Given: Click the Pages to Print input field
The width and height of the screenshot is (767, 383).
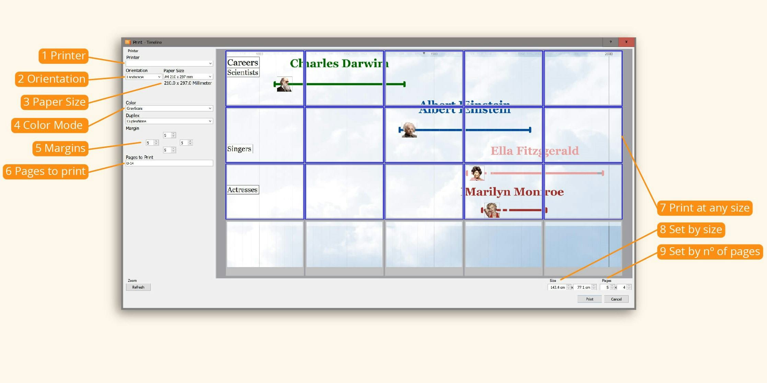Looking at the screenshot, I should (x=169, y=164).
